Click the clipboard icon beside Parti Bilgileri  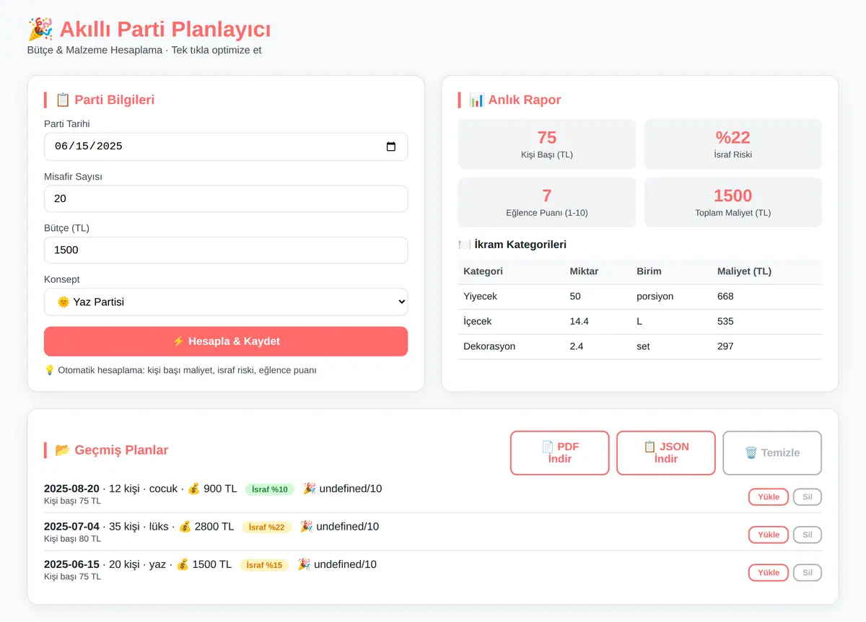coord(62,100)
